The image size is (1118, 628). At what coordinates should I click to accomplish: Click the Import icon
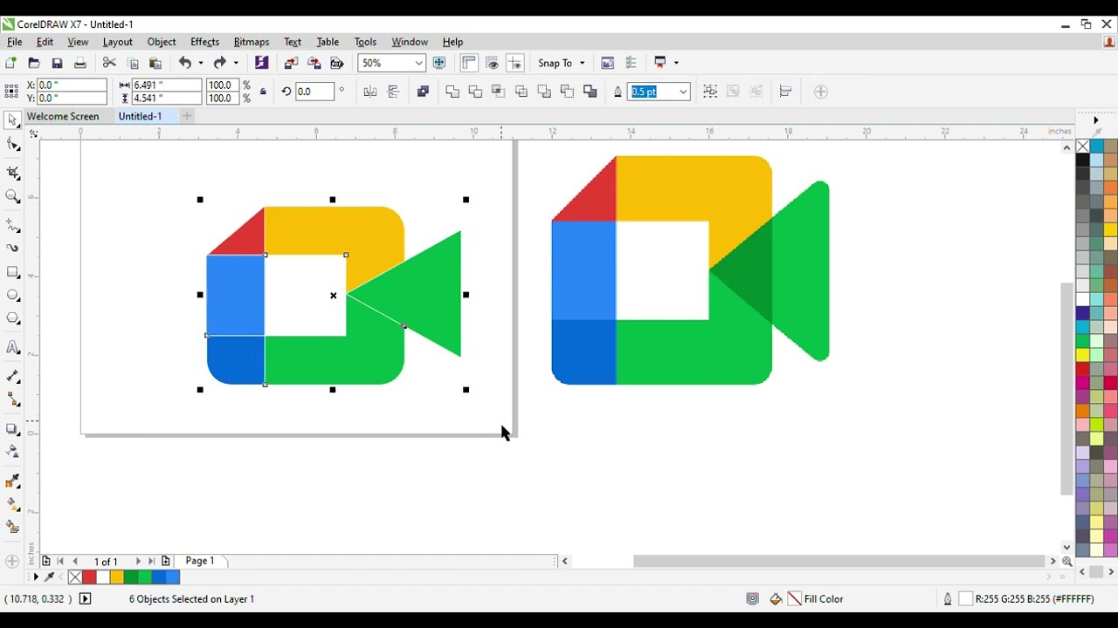291,63
